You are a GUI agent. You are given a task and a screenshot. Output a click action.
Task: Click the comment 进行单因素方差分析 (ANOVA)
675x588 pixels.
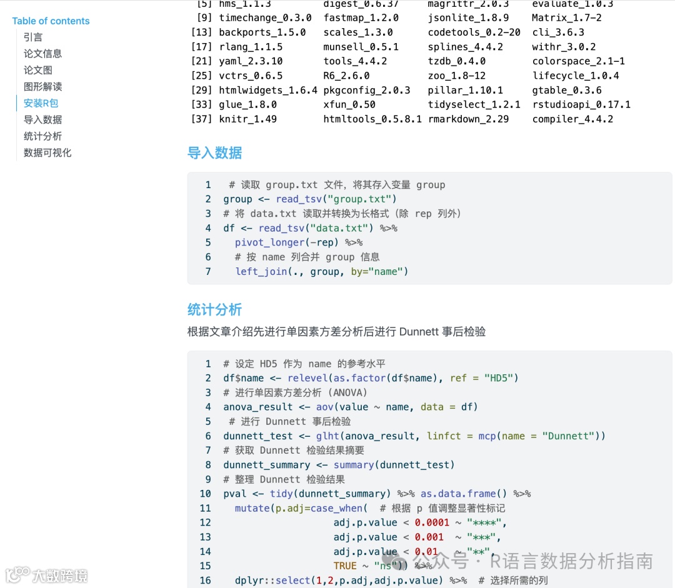coord(295,392)
